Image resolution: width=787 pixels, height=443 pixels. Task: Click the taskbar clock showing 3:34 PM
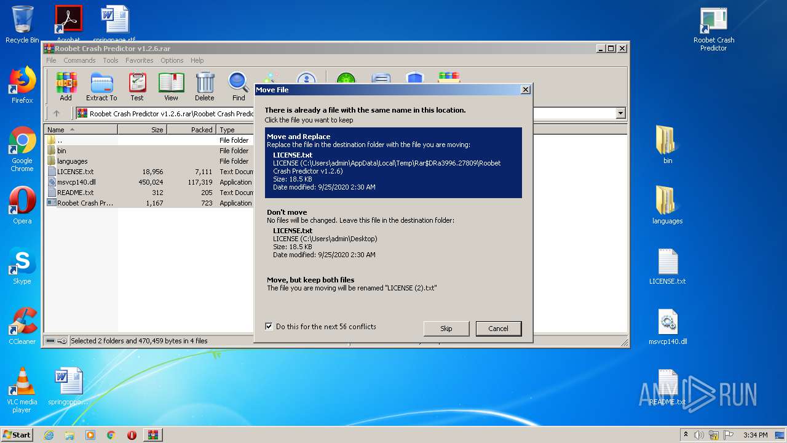coord(755,435)
